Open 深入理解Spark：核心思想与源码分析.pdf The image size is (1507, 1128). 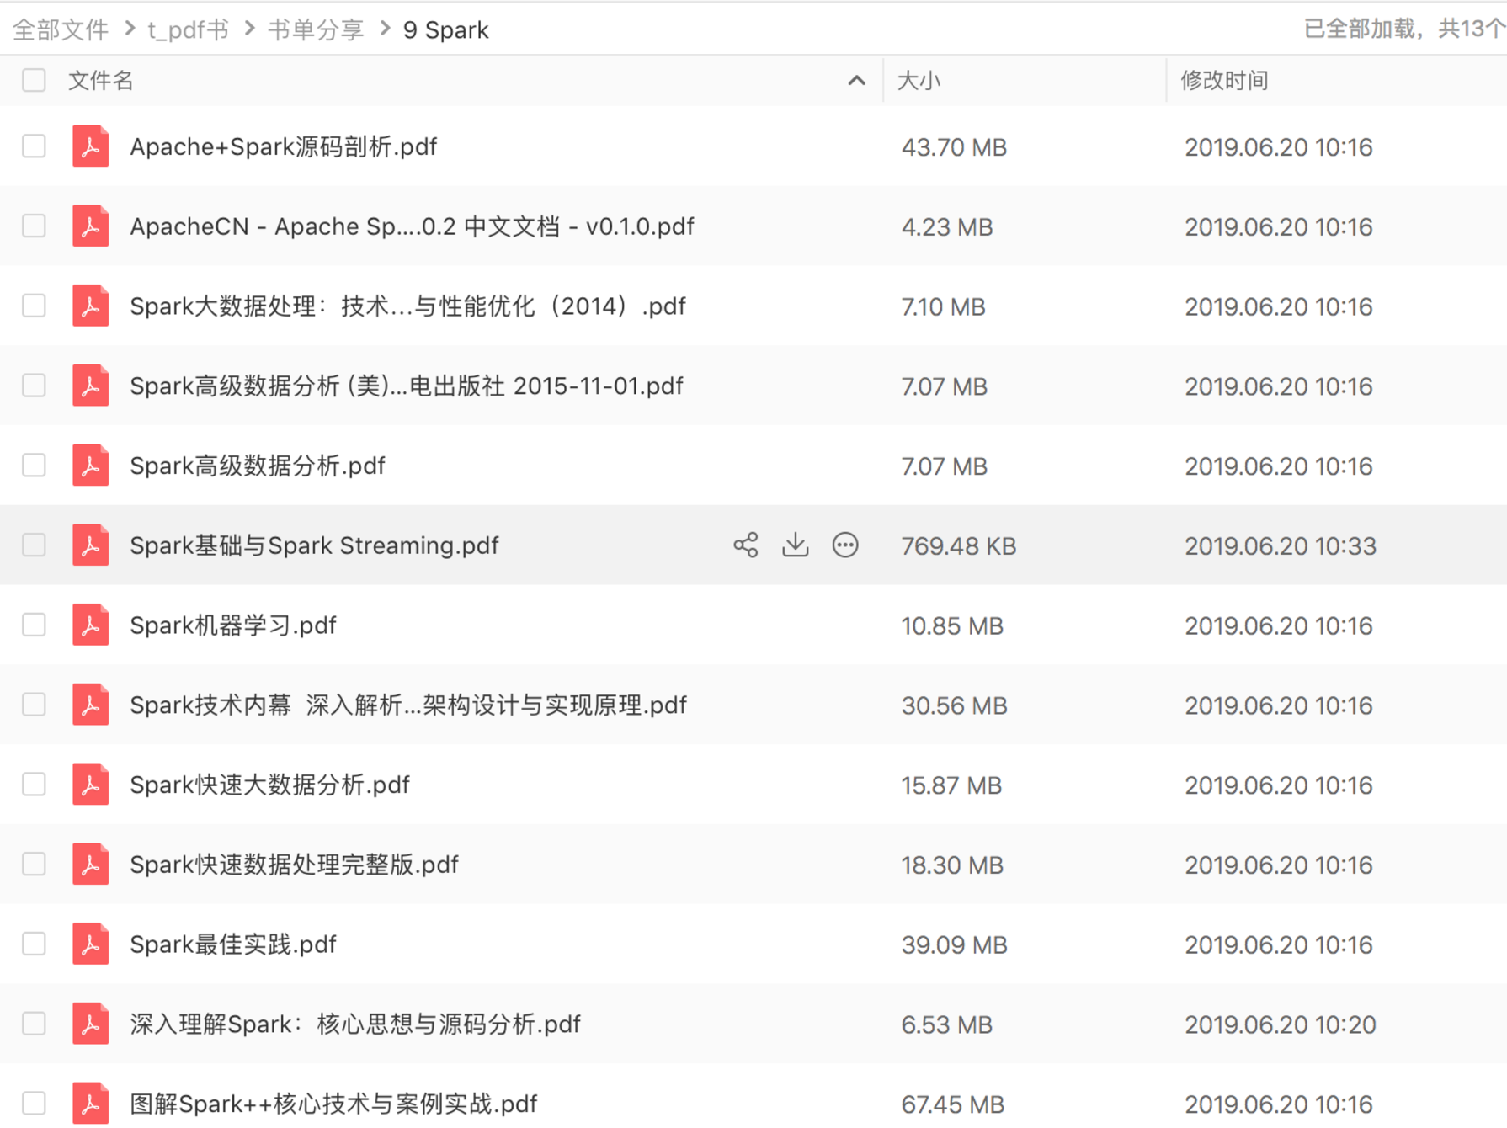pyautogui.click(x=355, y=1024)
